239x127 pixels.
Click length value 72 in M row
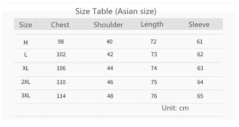[153, 42]
